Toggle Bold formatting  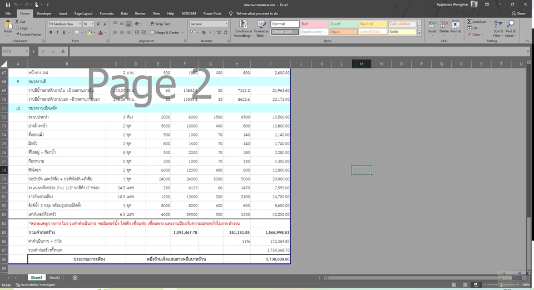pos(51,32)
